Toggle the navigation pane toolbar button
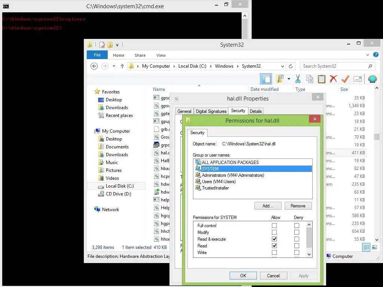The image size is (383, 287). pos(266,79)
